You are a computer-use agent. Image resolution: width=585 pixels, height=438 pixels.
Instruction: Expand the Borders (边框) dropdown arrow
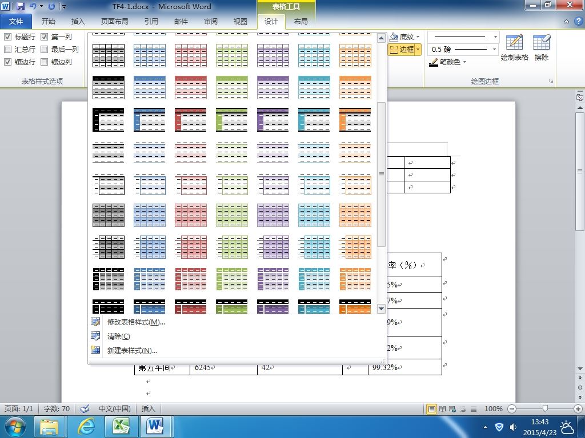pos(418,49)
